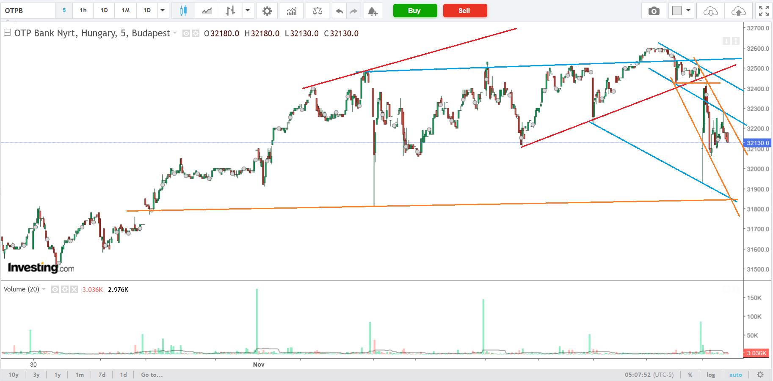The height and width of the screenshot is (381, 773).
Task: Open the bar style dropdown arrow
Action: pos(248,11)
